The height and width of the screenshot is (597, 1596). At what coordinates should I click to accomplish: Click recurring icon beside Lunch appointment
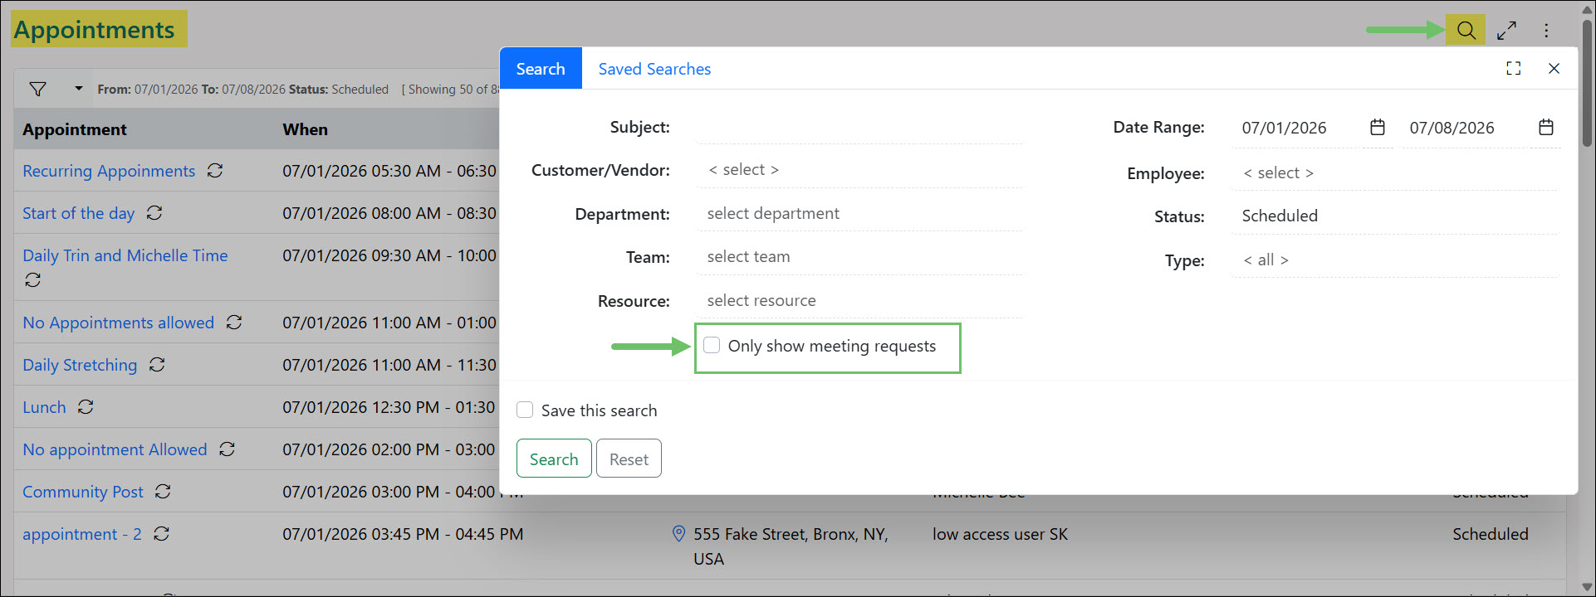point(86,407)
